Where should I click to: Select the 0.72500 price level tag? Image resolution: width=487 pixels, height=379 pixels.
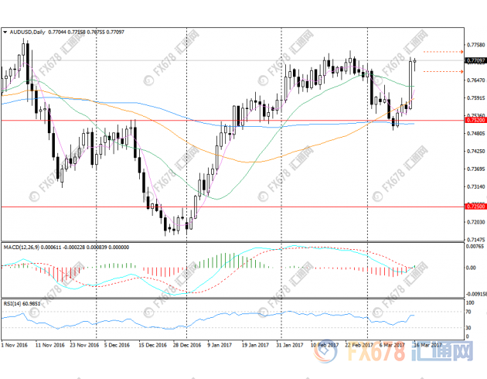tap(475, 207)
